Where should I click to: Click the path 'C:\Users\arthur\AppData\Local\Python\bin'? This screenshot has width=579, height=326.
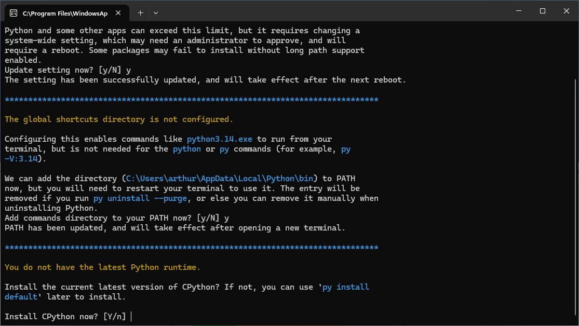[x=220, y=179]
